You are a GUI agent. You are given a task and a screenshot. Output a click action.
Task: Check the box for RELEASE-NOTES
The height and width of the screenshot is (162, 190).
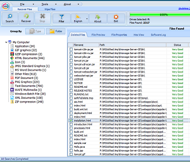point(71,91)
